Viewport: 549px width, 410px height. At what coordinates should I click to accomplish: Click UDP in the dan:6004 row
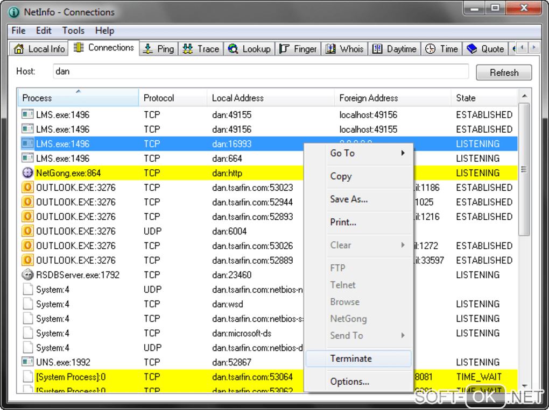click(x=152, y=231)
